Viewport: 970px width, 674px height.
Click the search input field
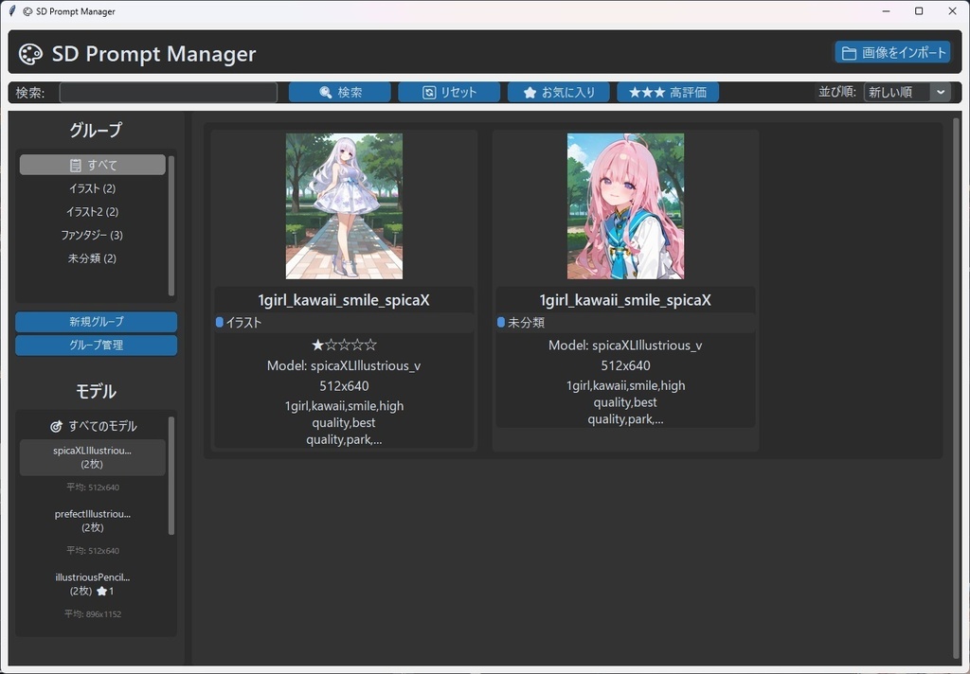(169, 92)
